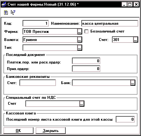
Task: Open the Фирма selection ellipsis button
Action: [x=79, y=32]
